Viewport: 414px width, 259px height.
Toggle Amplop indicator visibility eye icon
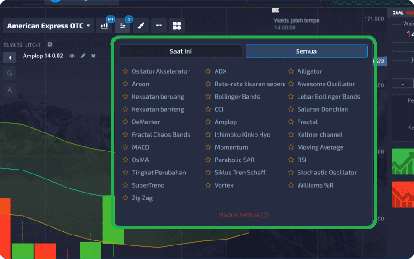[x=72, y=56]
